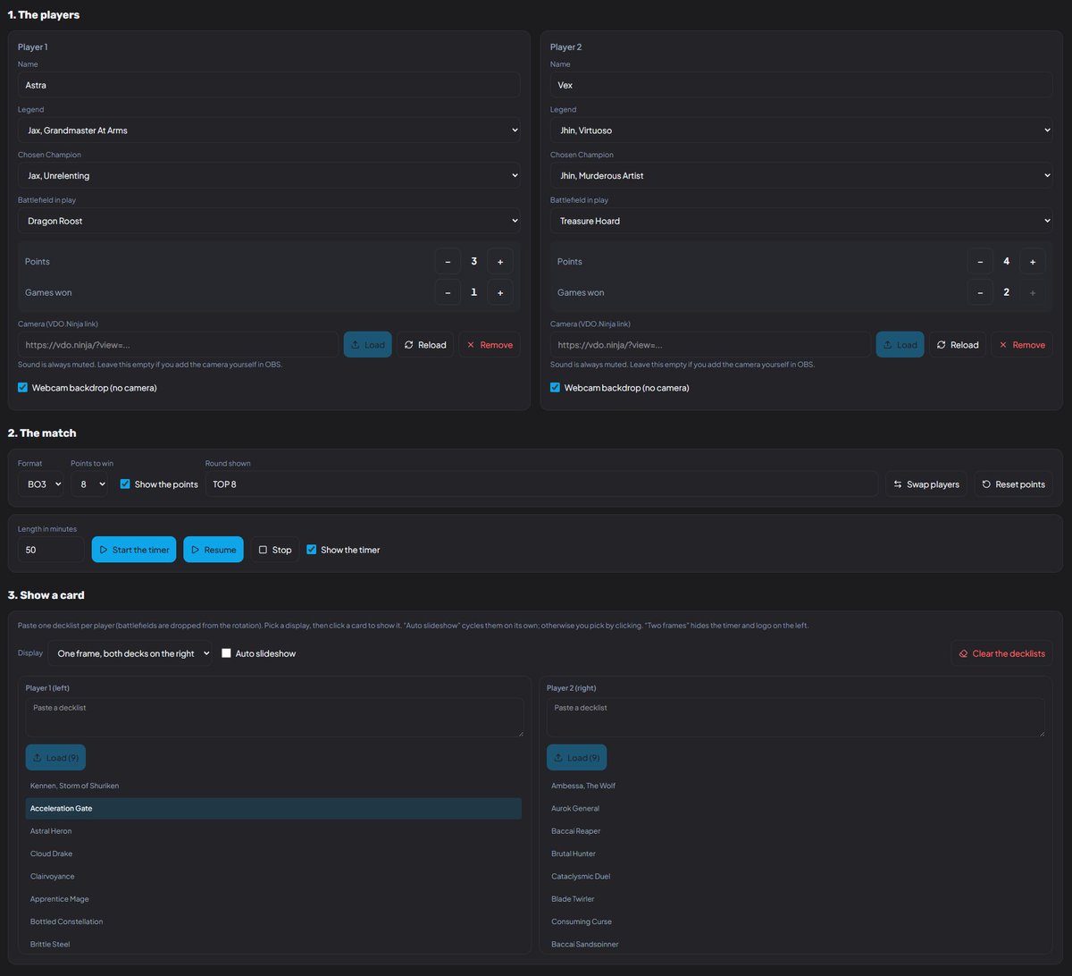Open the BO3 format dropdown
This screenshot has height=976, width=1072.
pyautogui.click(x=41, y=484)
